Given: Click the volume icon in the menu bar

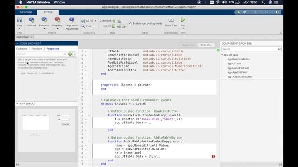Looking at the screenshot, I should [x=224, y=2].
